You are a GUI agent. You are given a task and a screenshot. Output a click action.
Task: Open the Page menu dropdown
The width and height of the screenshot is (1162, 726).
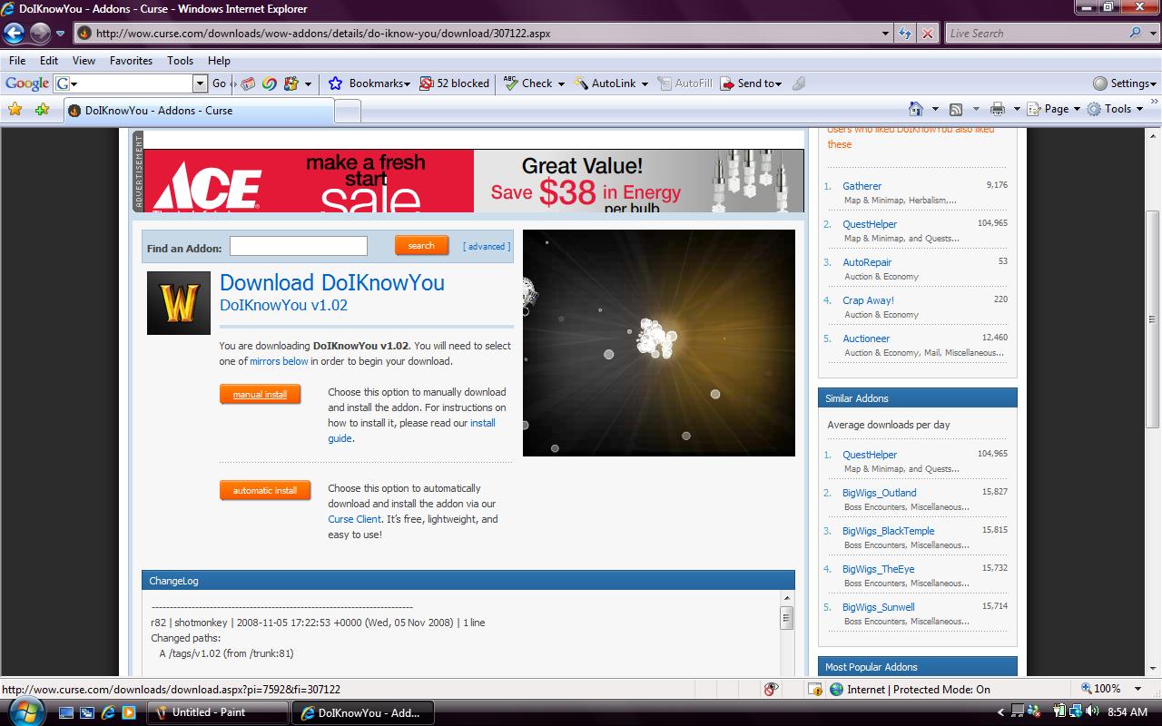pyautogui.click(x=1053, y=109)
